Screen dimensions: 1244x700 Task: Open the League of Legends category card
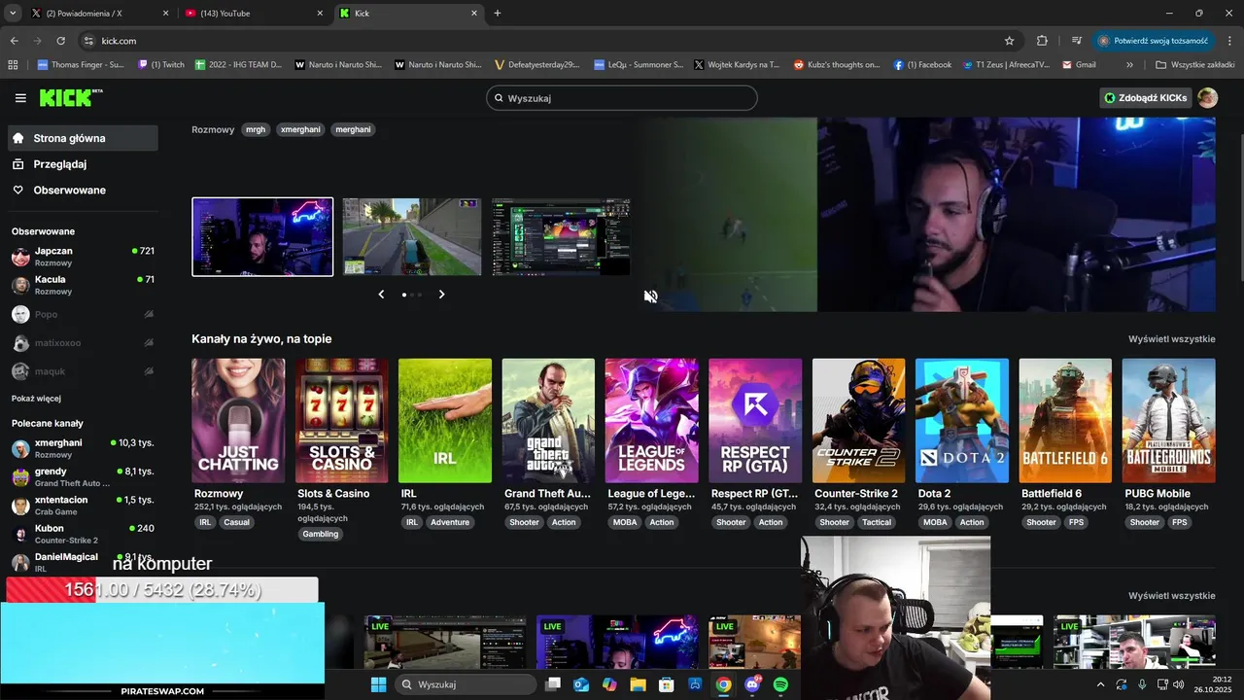tap(652, 421)
